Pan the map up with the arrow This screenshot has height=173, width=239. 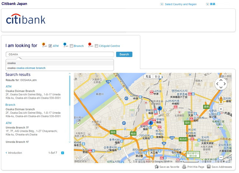tap(221, 80)
